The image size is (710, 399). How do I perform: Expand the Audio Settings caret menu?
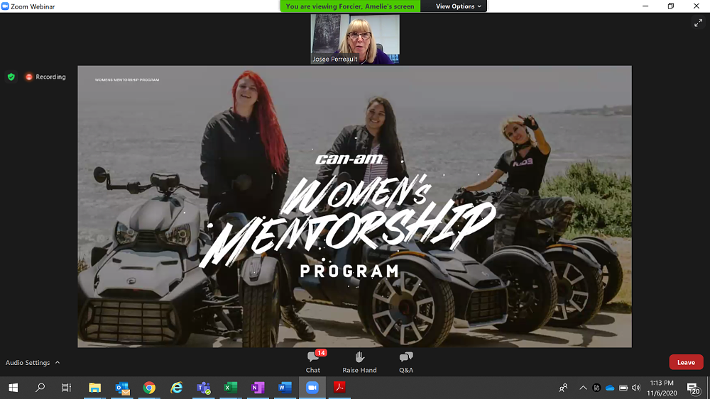[x=58, y=362]
